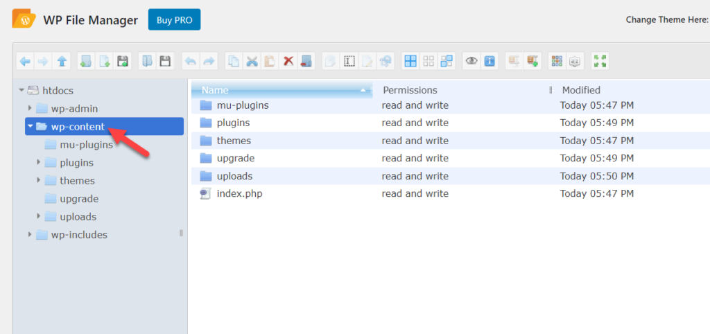710x334 pixels.
Task: Expand the themes subfolder arrow in tree
Action: (x=39, y=180)
